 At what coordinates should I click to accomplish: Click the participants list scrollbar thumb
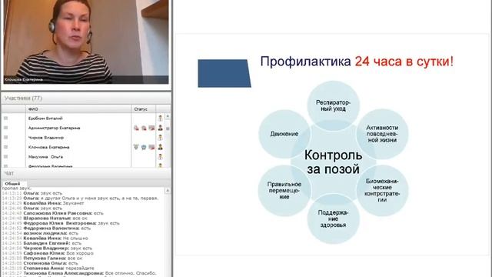click(168, 128)
